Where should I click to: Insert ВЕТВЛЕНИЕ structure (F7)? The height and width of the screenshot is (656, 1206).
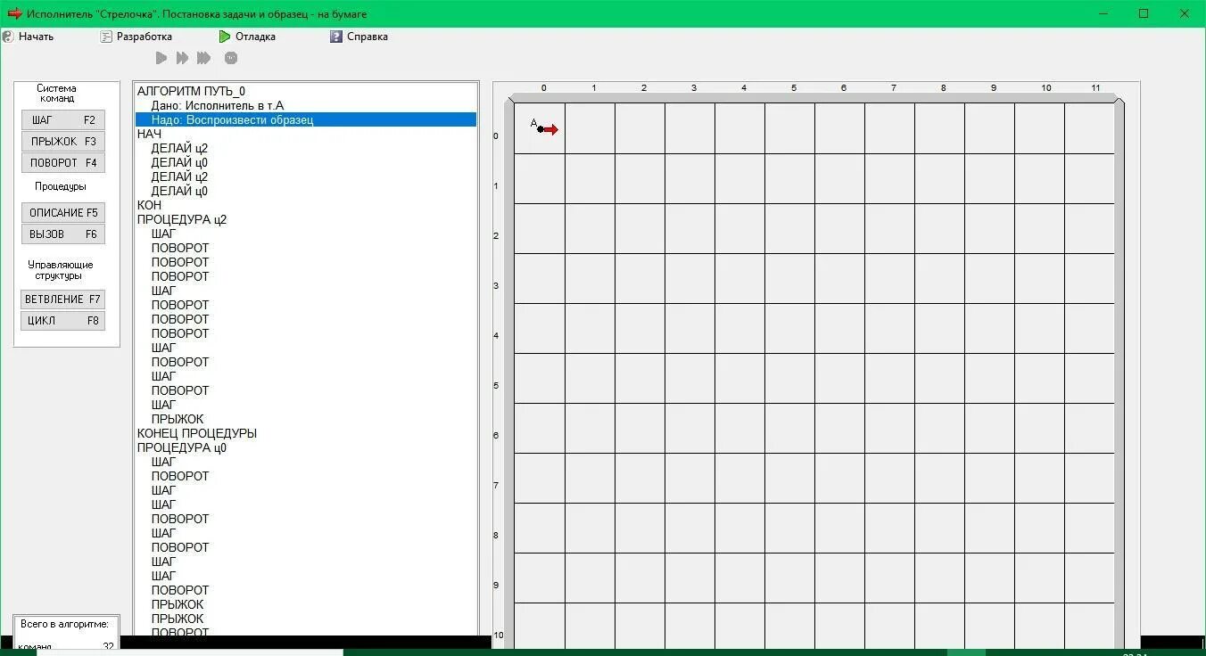pyautogui.click(x=63, y=299)
